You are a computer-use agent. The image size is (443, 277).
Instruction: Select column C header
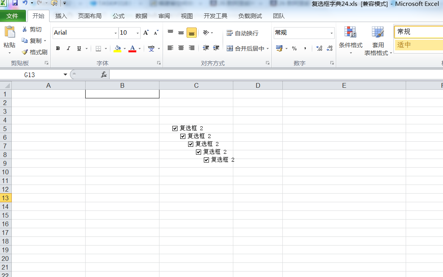[196, 85]
